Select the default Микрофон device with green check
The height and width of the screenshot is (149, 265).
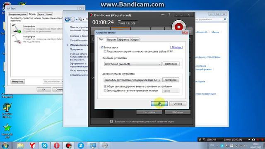[36, 29]
